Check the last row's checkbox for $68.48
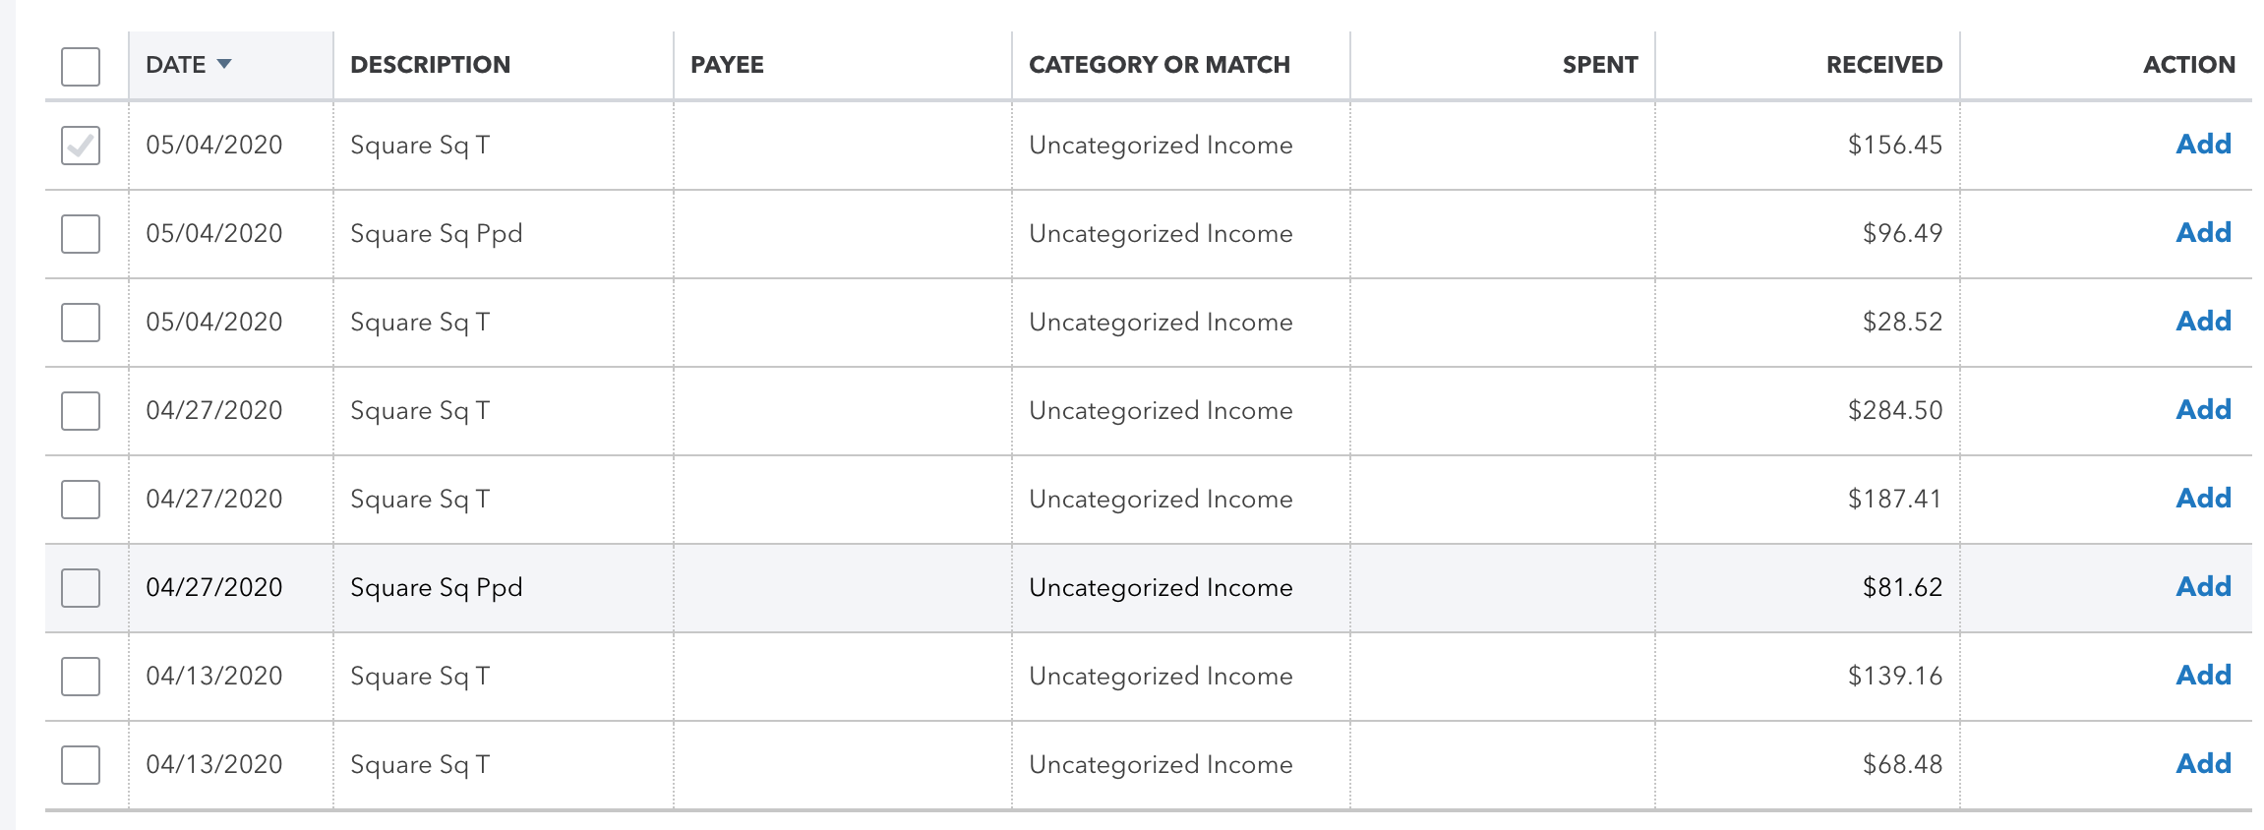The width and height of the screenshot is (2264, 830). pos(80,763)
